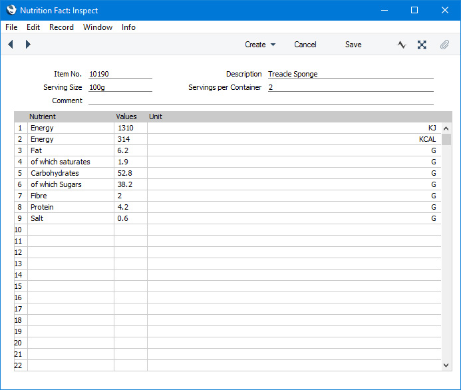Screen dimensions: 461x390
Task: Select the Energy cell in row 1
Action: pyautogui.click(x=71, y=128)
